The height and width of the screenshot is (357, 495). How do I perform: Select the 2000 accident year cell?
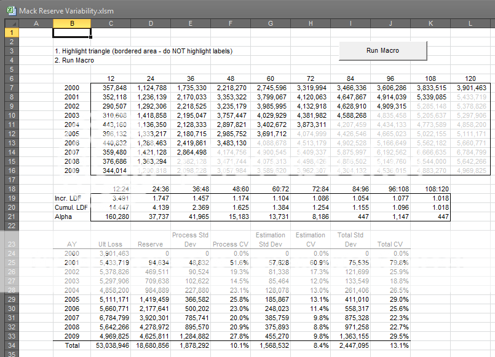click(x=72, y=88)
